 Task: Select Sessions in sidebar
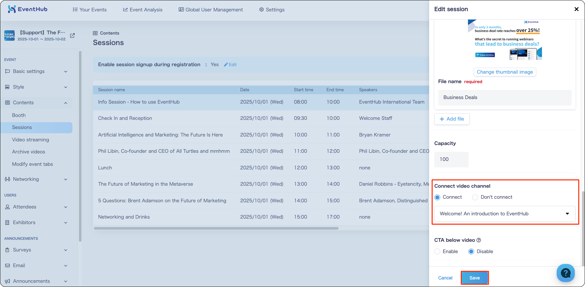(x=37, y=127)
